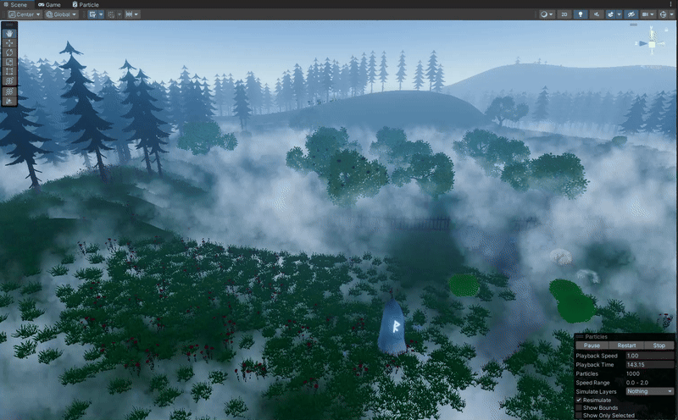
Task: Uncheck the Resimulate checkbox
Action: coord(579,400)
